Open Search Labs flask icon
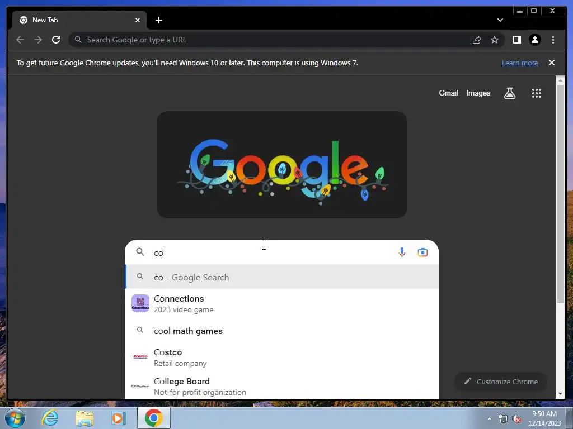The image size is (573, 429). pyautogui.click(x=510, y=93)
